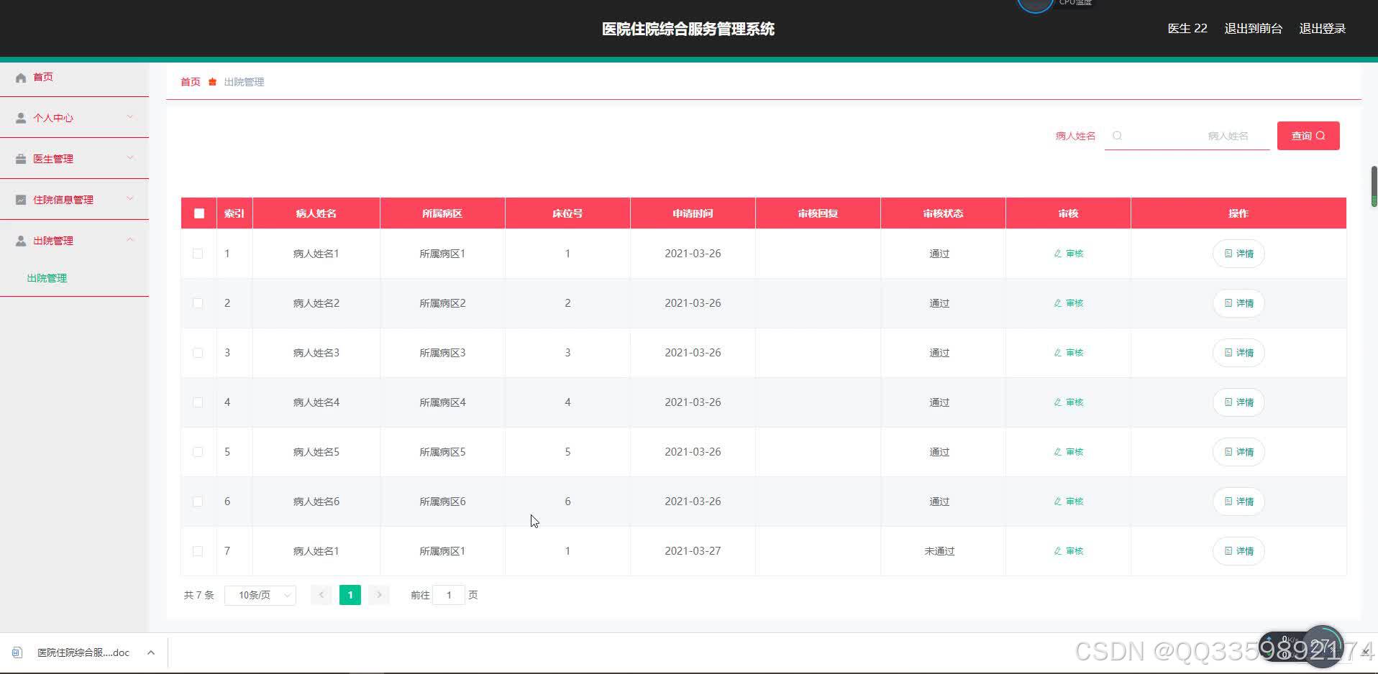1378x674 pixels.
Task: Open the downloaded 医院住院综合服....doc file
Action: [x=83, y=652]
